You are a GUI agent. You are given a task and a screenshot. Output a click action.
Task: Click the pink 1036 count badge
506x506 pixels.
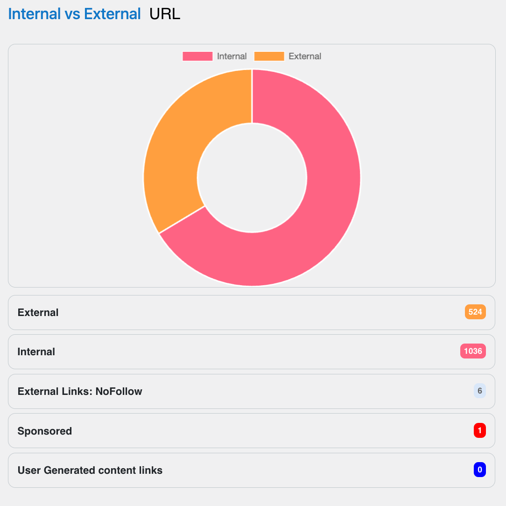[473, 351]
